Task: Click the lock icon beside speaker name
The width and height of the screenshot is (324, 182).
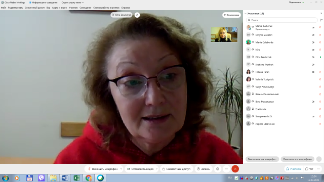Action: [137, 15]
